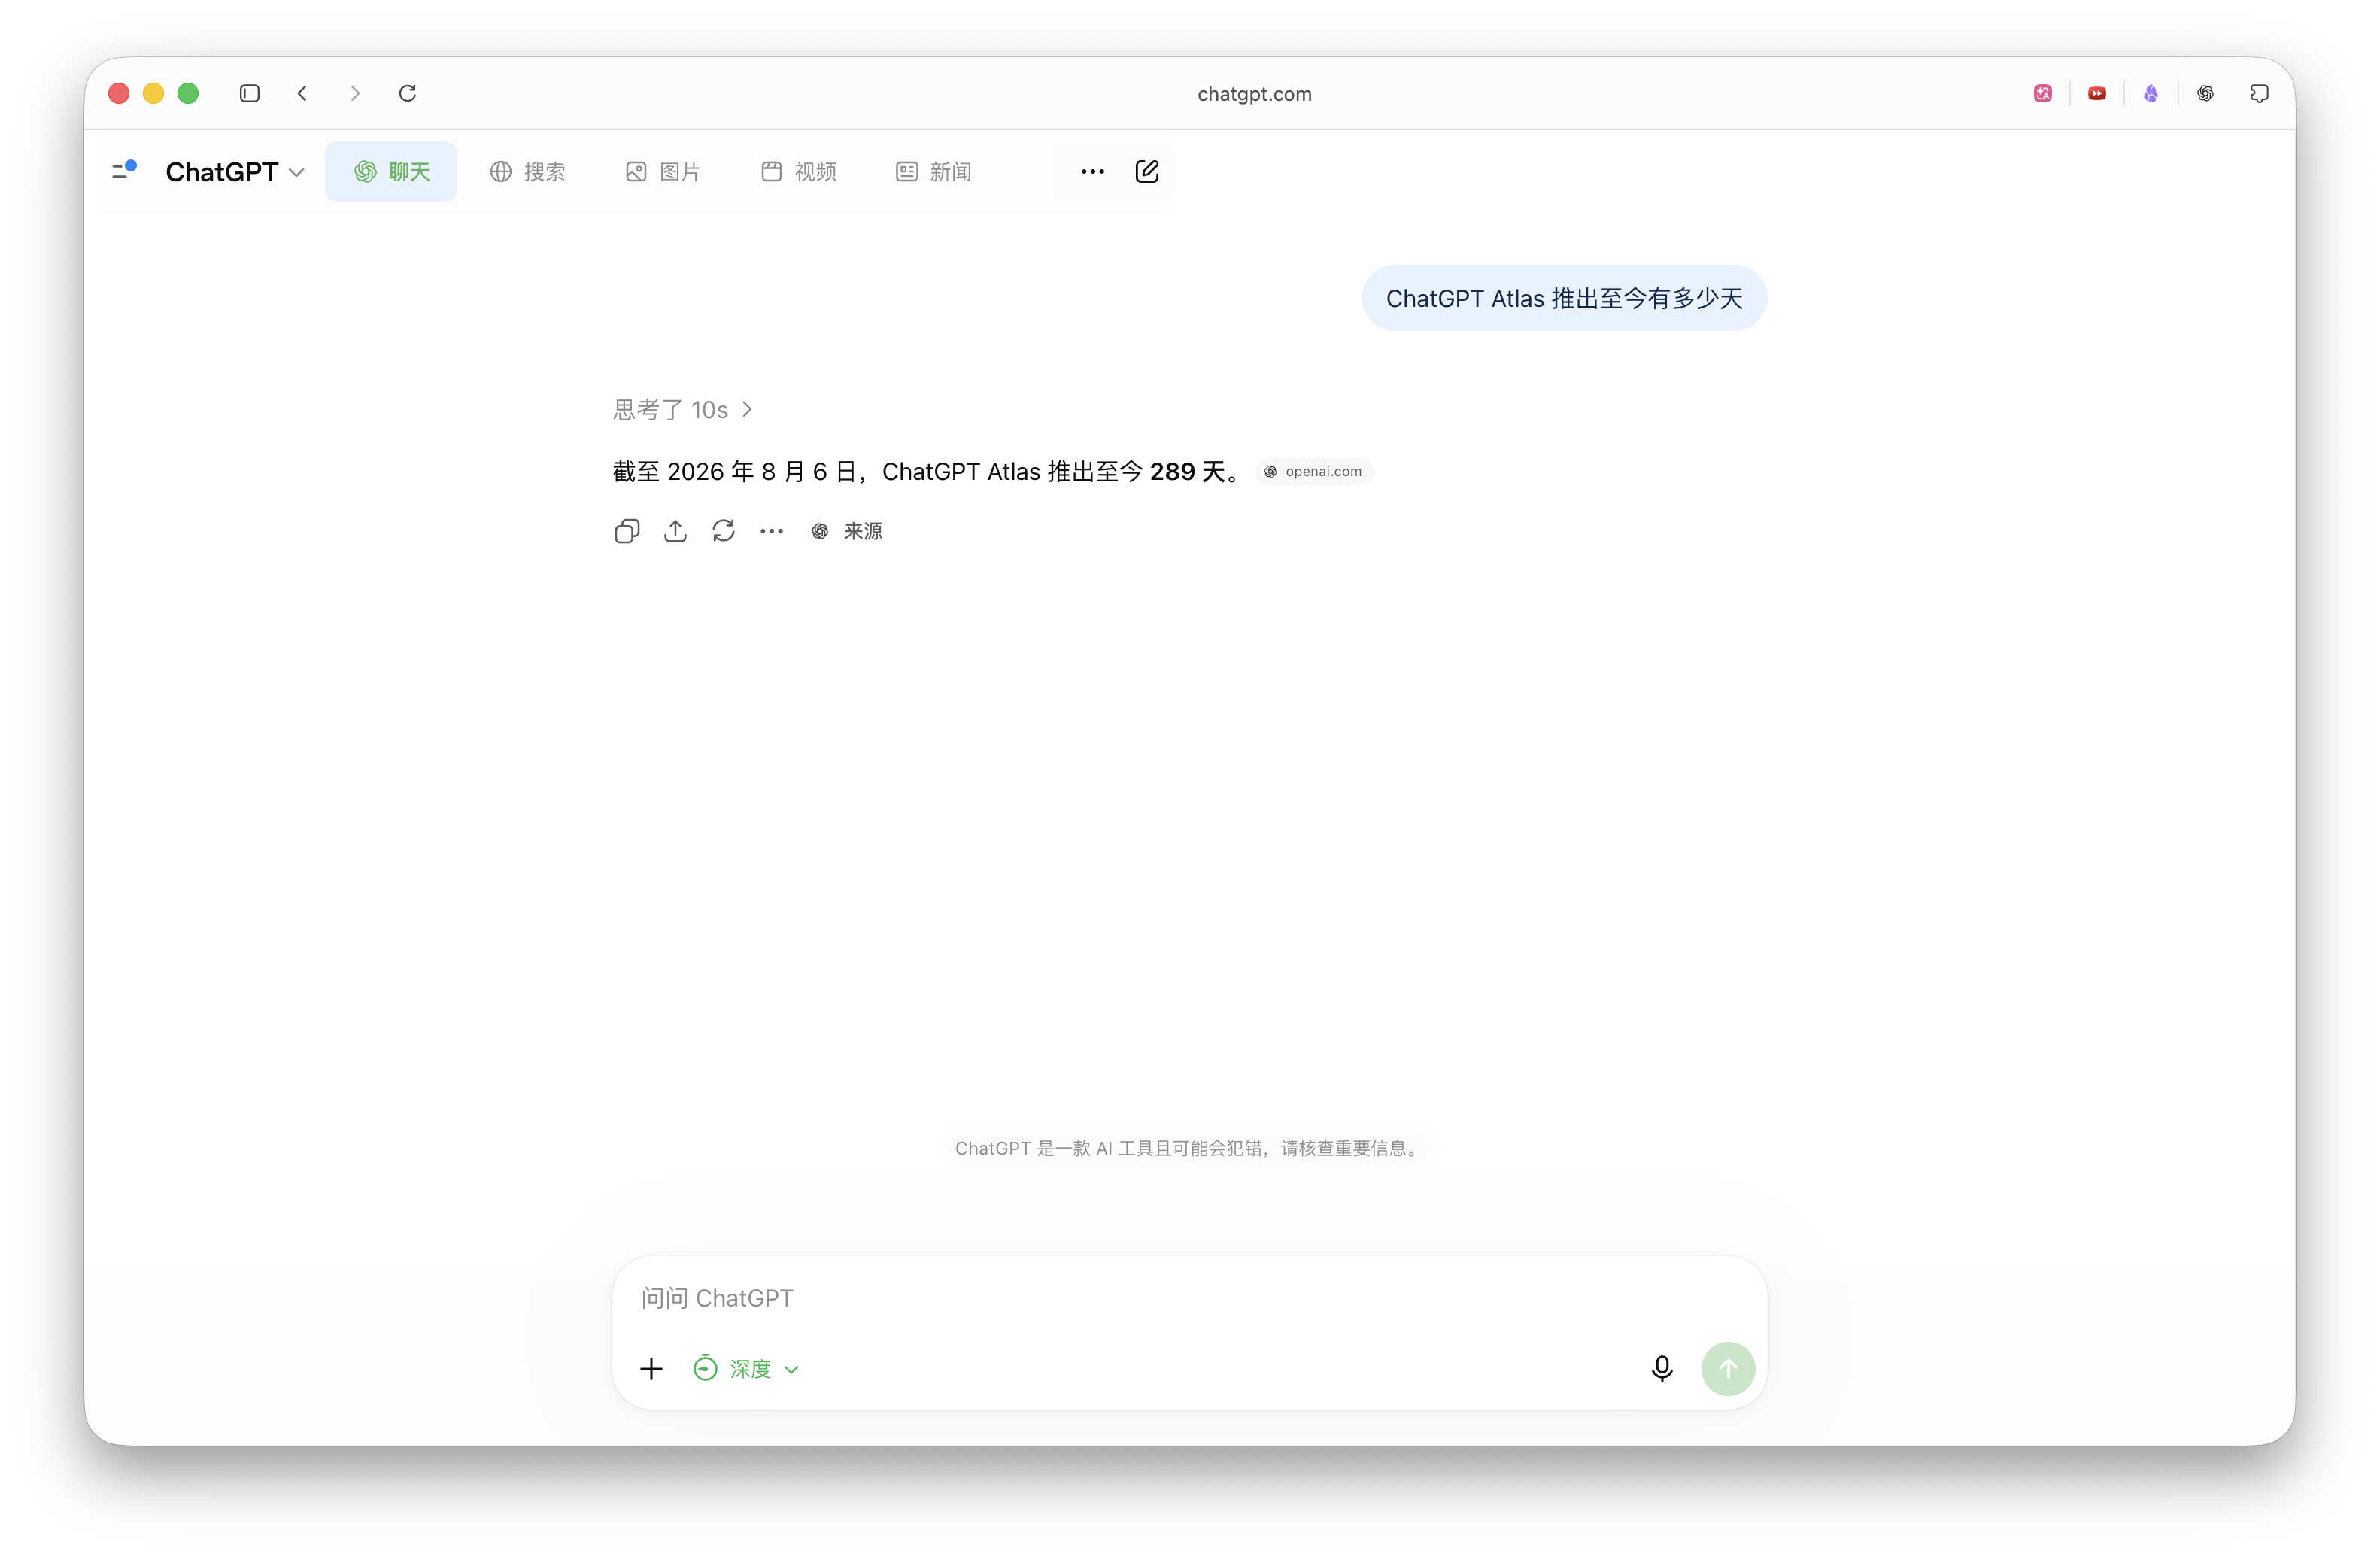Open more actions ellipsis under the response

pos(772,531)
